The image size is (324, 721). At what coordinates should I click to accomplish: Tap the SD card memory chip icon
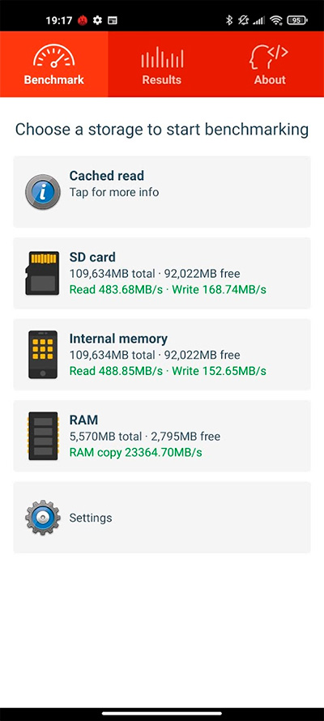coord(42,273)
